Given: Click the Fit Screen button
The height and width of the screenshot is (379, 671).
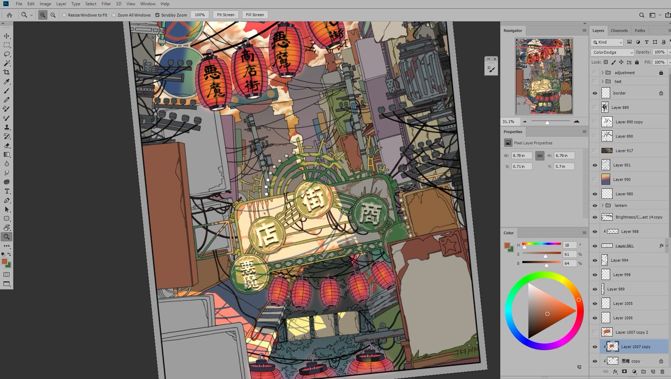Looking at the screenshot, I should (225, 15).
